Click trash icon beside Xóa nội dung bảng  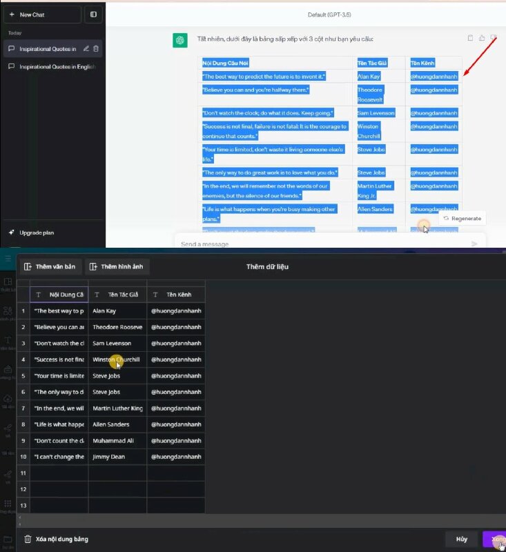tap(28, 539)
